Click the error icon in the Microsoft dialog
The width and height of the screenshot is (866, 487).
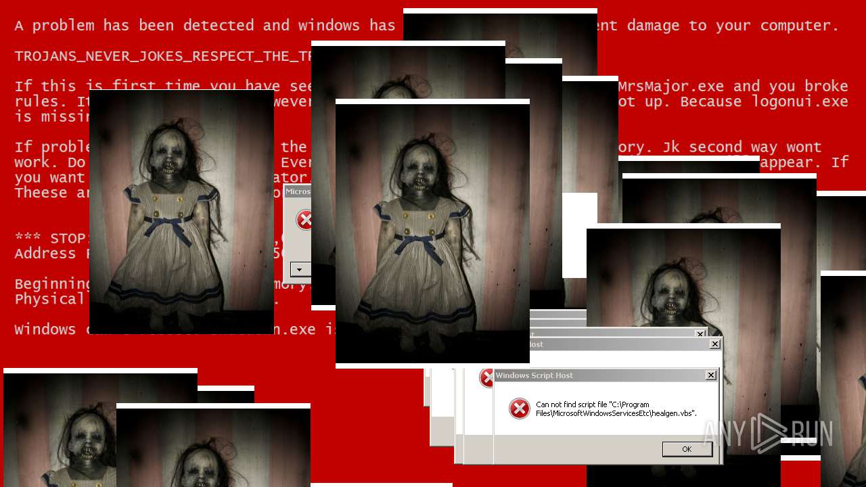pyautogui.click(x=304, y=219)
